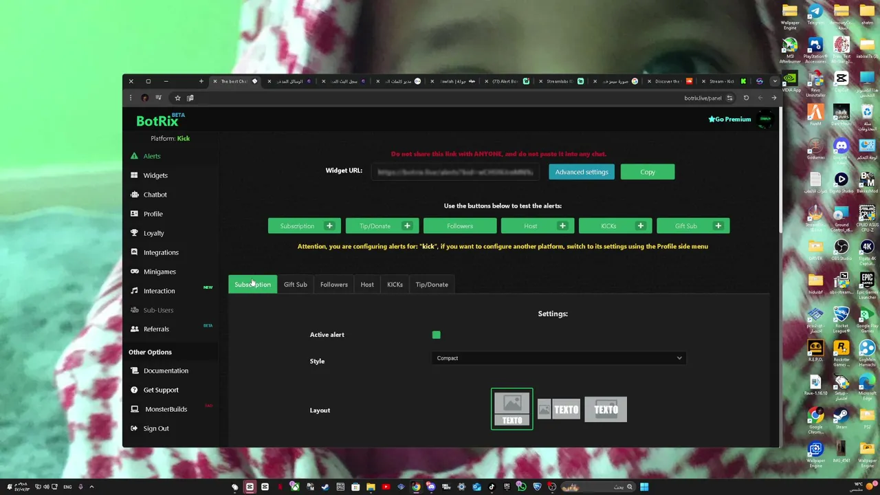
Task: Test the Tip/Donate alert button
Action: [x=375, y=226]
